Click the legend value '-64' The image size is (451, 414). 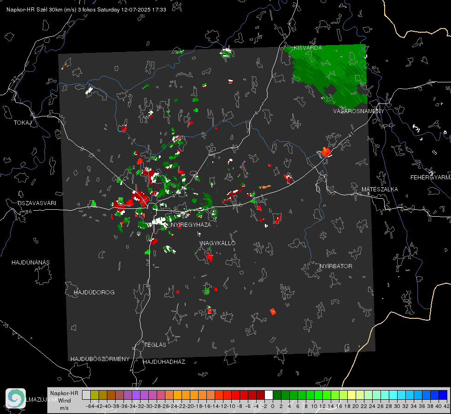click(x=90, y=406)
